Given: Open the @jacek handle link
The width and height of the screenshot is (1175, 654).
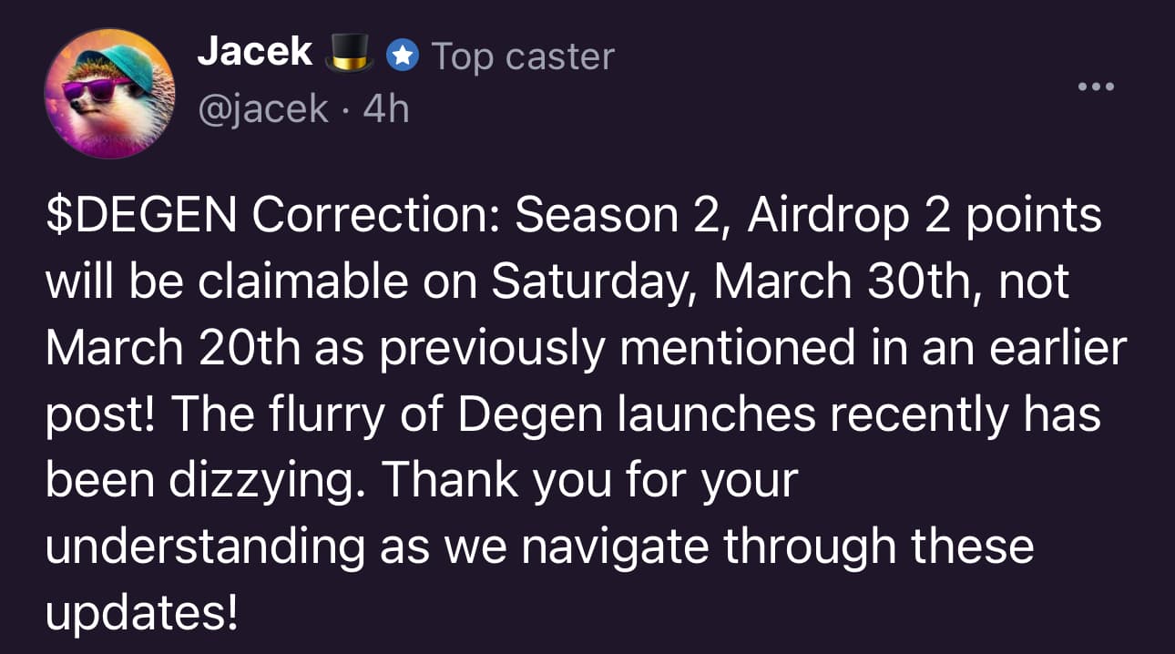Looking at the screenshot, I should 263,110.
